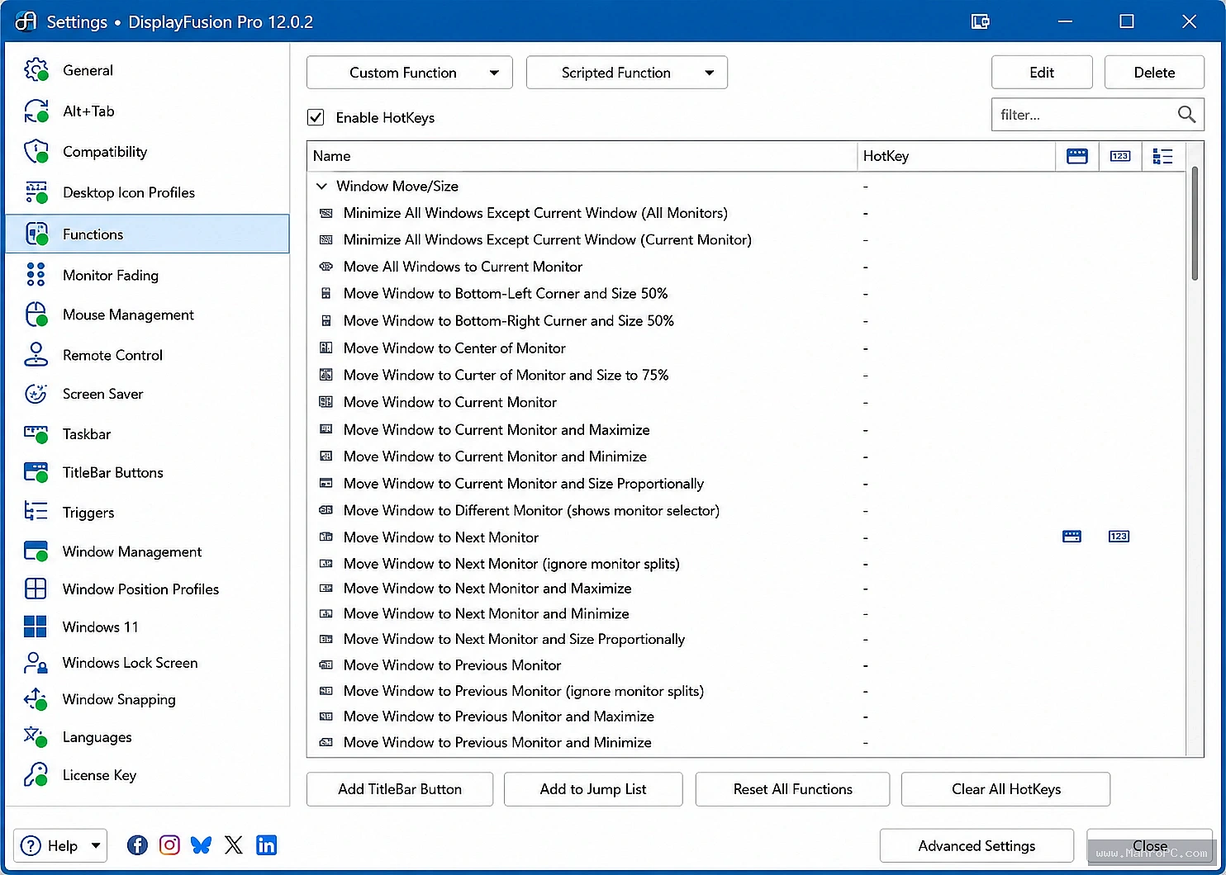Open the Facebook social link icon
The width and height of the screenshot is (1226, 875).
pos(137,845)
